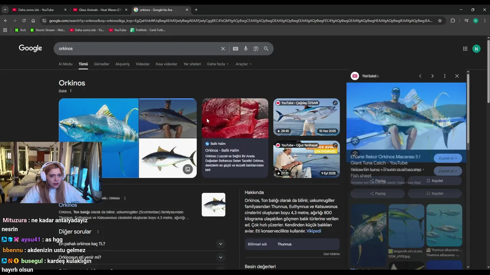Open the biogeodb.stri.si.edu related image
Screen dimensions: 490x275
coord(406,226)
